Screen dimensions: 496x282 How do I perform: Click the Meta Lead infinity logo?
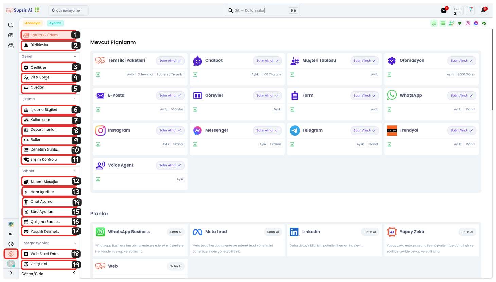pyautogui.click(x=197, y=232)
